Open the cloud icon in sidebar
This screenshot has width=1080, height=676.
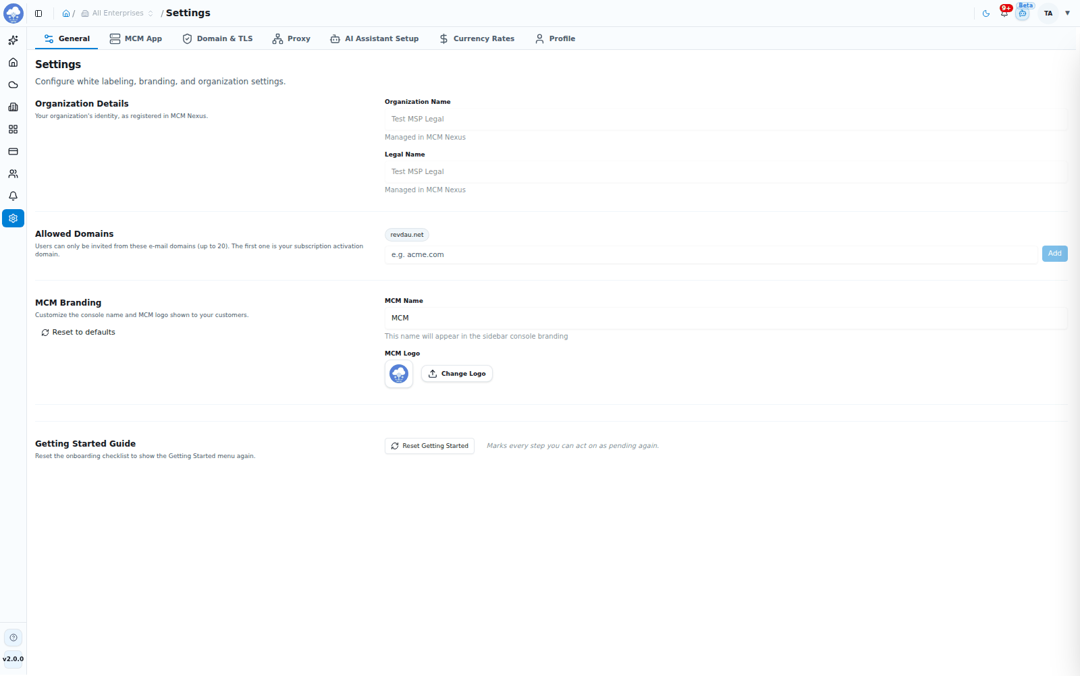point(13,85)
